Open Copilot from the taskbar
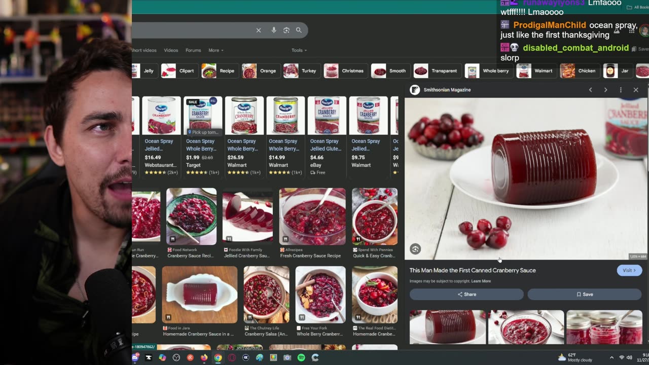The height and width of the screenshot is (365, 649). click(162, 357)
